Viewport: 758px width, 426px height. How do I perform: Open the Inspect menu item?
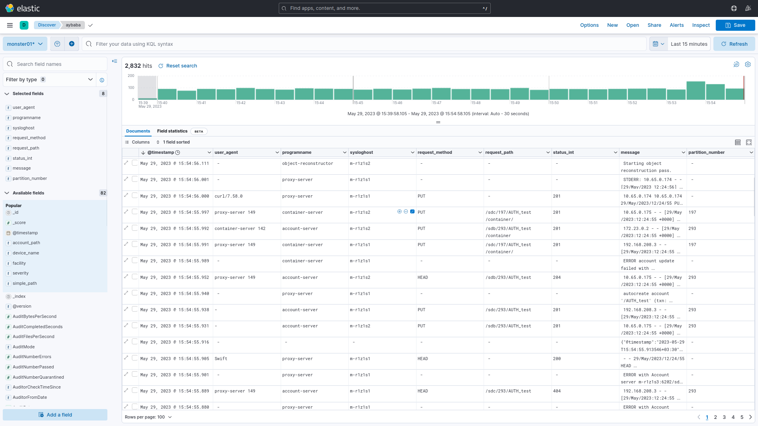(701, 25)
